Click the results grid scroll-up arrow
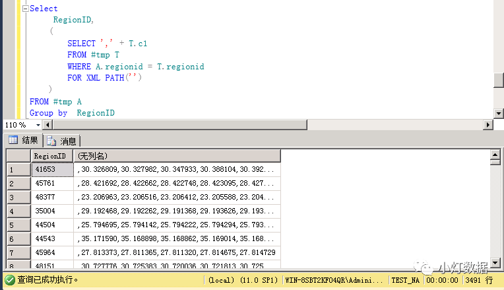 (495, 156)
